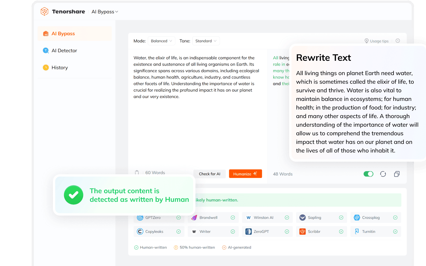Screen dimensions: 426x266
Task: Open the AI Bypass product dropdown
Action: click(105, 12)
